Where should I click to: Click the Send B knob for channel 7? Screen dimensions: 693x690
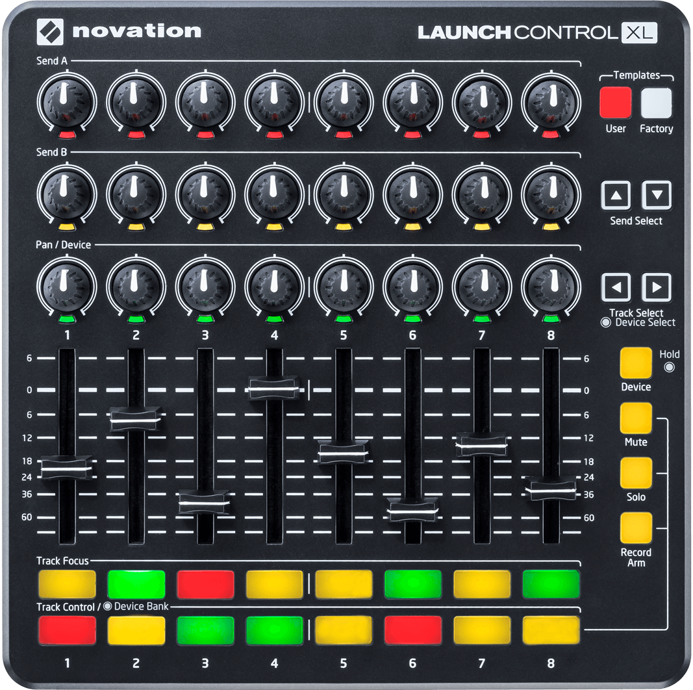click(x=482, y=194)
